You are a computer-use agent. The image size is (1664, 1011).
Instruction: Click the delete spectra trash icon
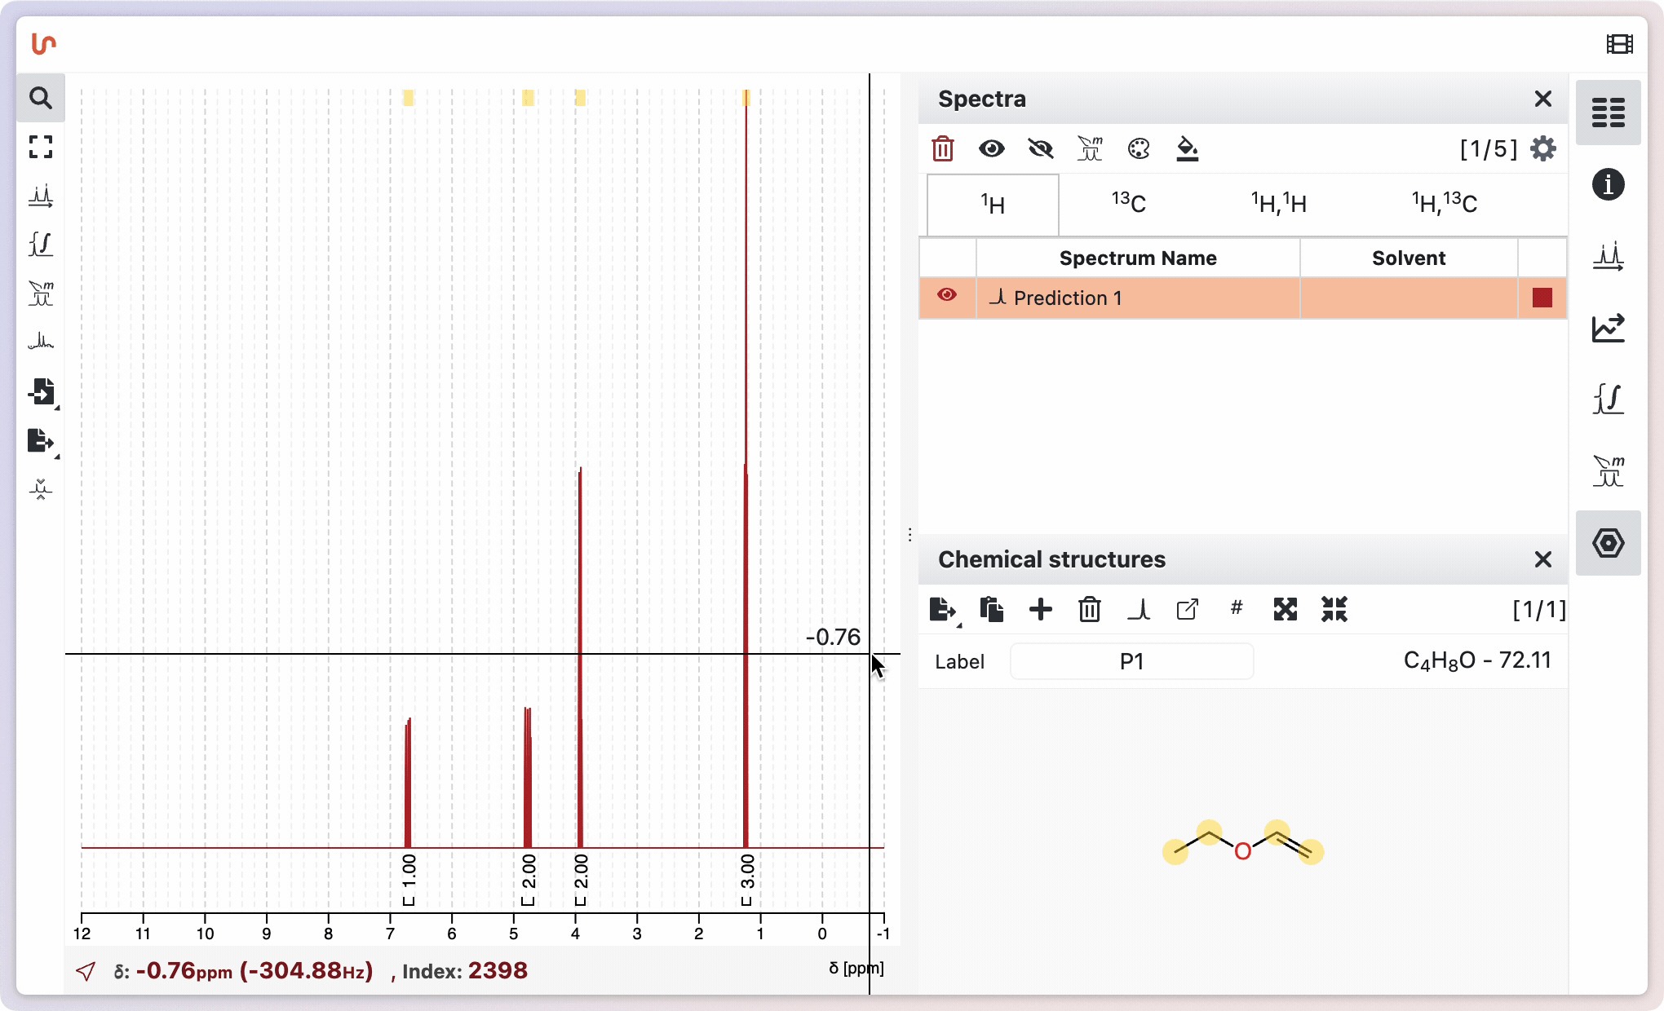pyautogui.click(x=943, y=148)
